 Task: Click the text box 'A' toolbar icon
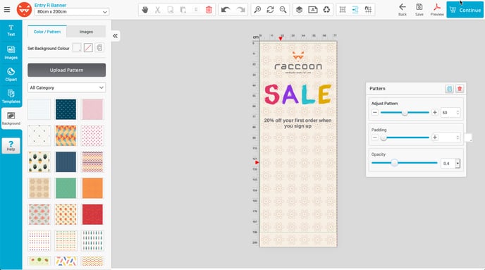pos(313,10)
